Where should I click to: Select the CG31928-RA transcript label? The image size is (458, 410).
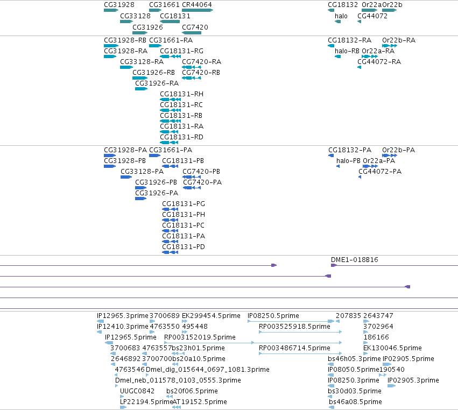(x=125, y=51)
